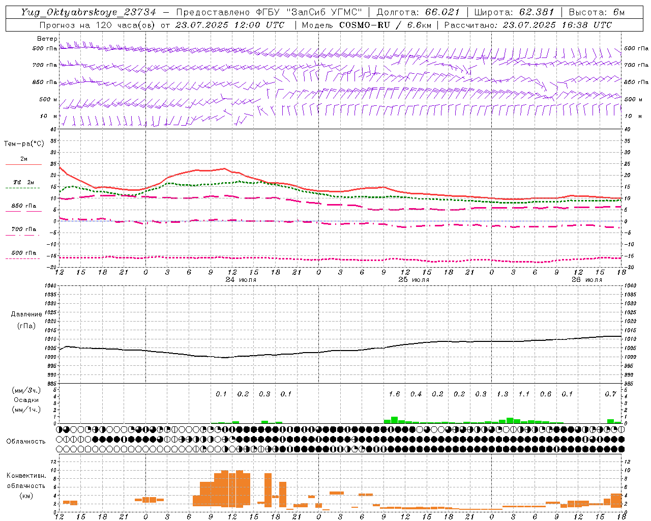651x521 pixels.
Task: Select the Прогноз на 120 часа(ов) header text
Action: click(x=98, y=25)
